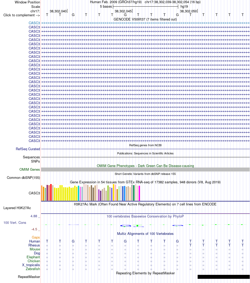250x283 pixels.
Task: Open the H3K27Ac Mark track title
Action: coord(145,204)
